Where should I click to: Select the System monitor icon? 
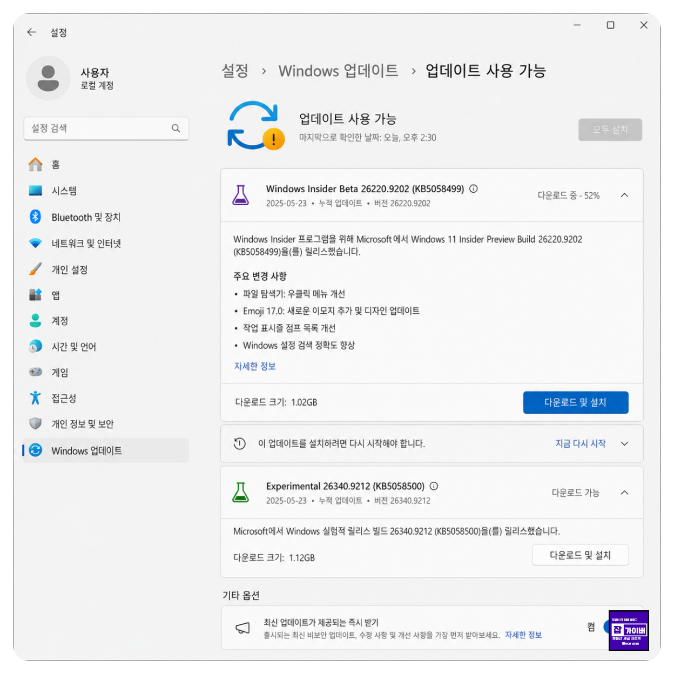pyautogui.click(x=36, y=191)
